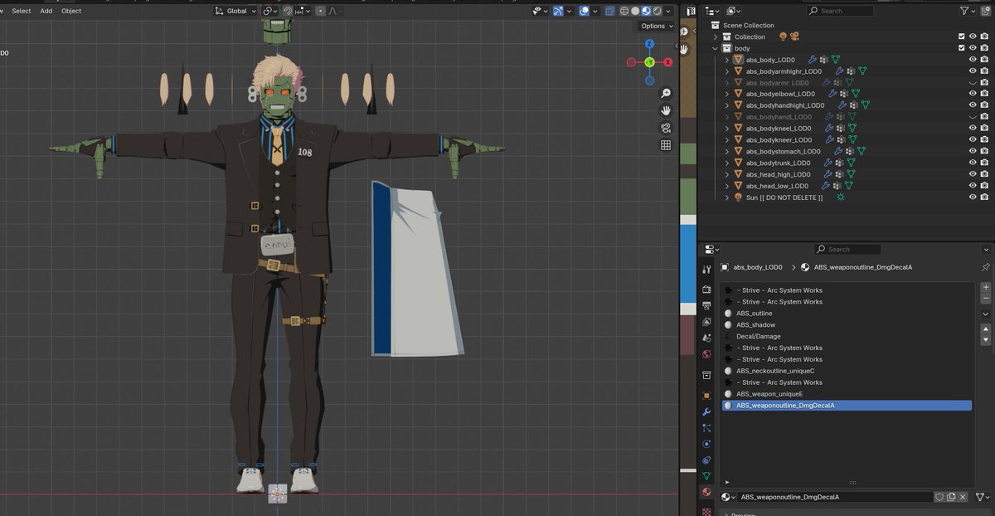Switch to rendered shading
Image resolution: width=995 pixels, height=516 pixels.
(x=657, y=11)
